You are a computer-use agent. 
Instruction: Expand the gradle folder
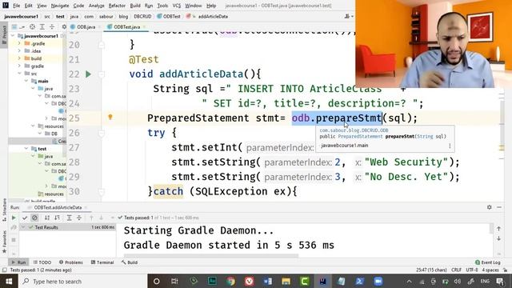pos(19,66)
